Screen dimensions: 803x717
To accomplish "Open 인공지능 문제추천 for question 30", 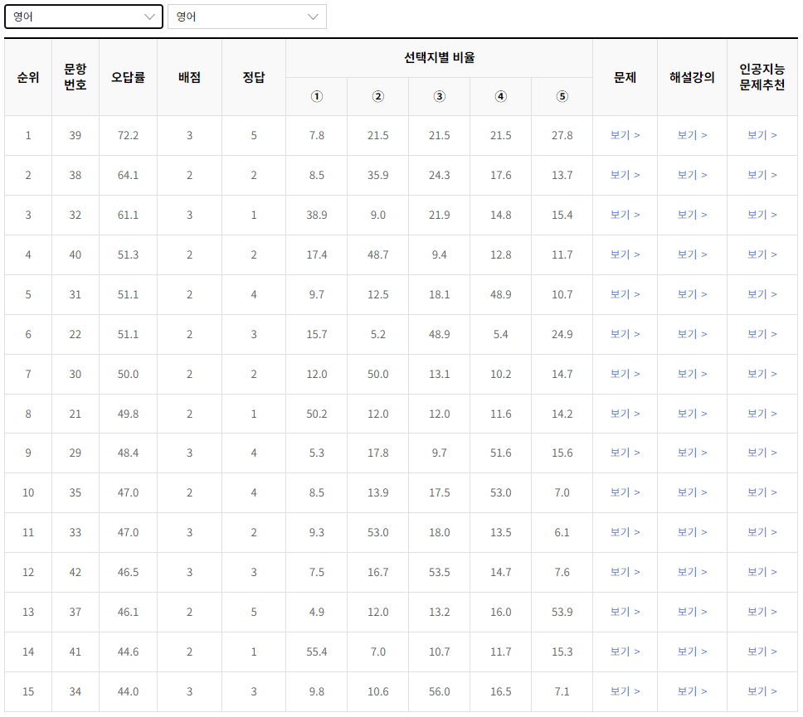I will coord(762,374).
